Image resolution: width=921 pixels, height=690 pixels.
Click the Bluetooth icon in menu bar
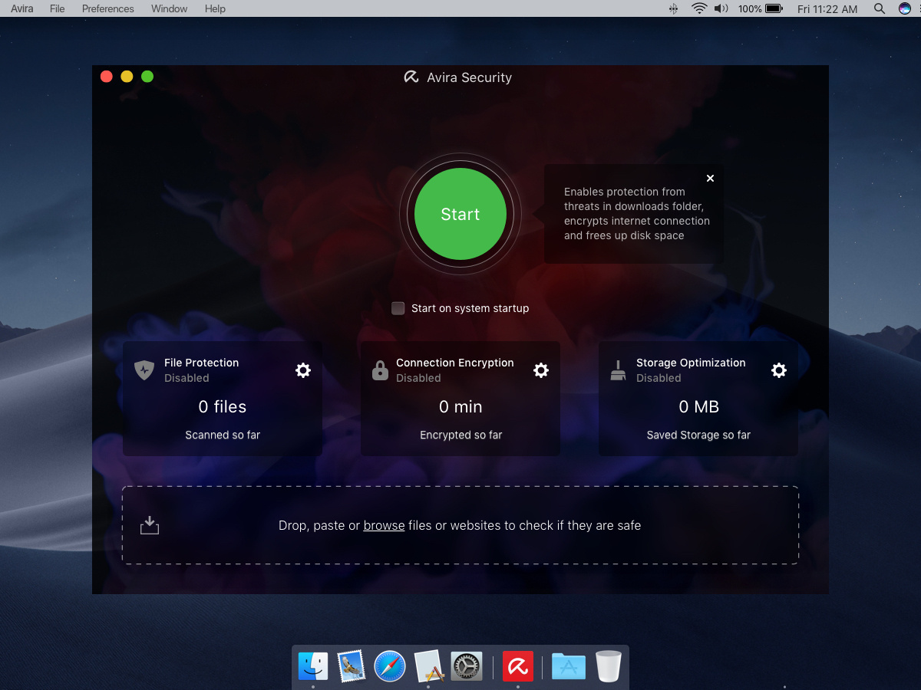pos(674,8)
